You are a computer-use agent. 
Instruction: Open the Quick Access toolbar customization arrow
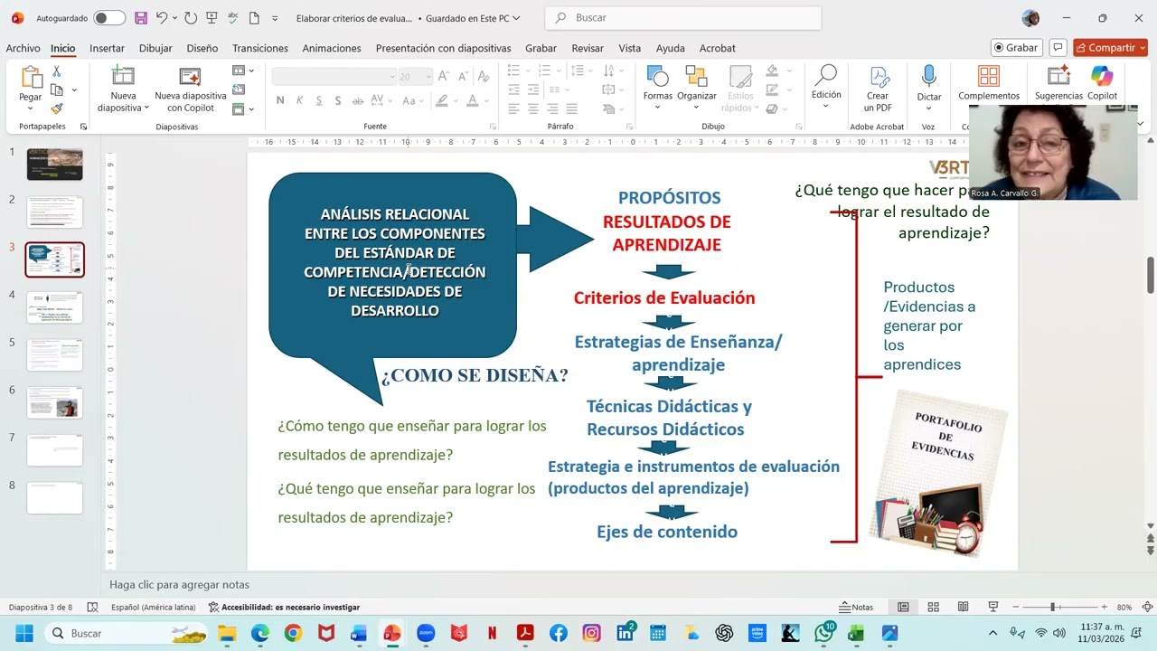(276, 18)
